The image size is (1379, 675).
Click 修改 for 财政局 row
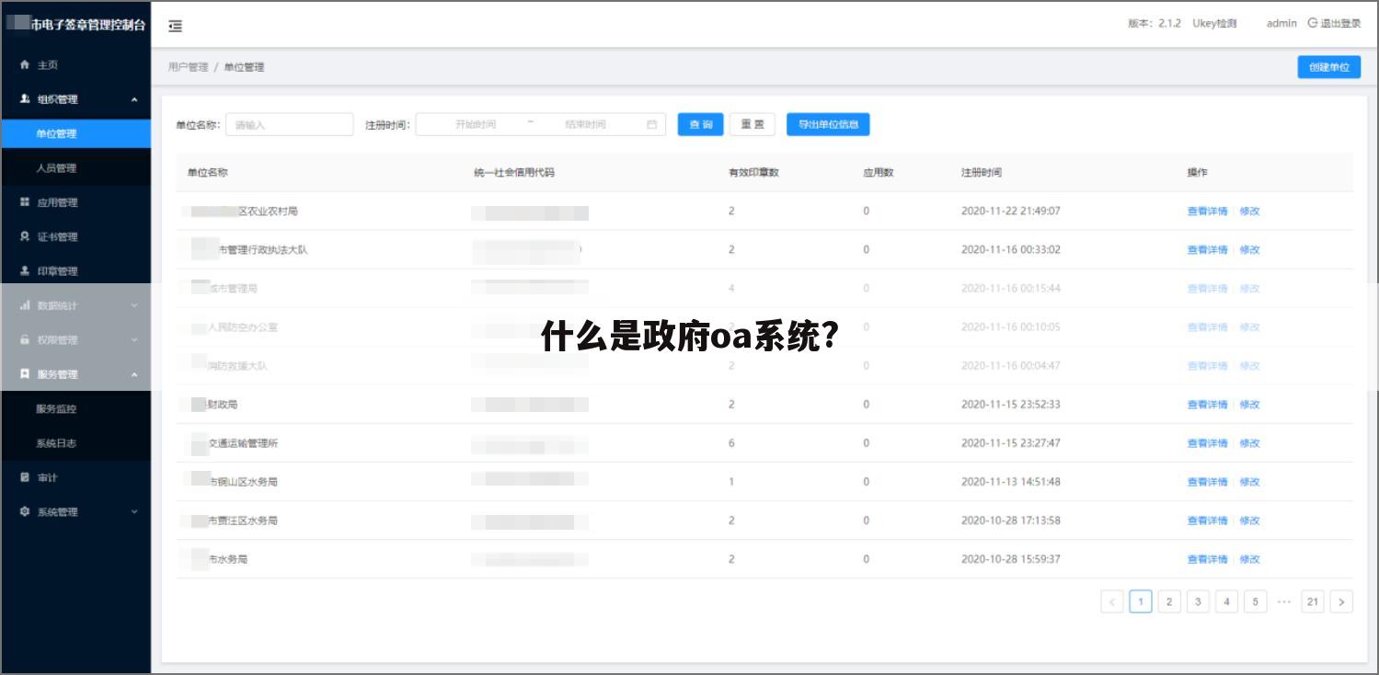pos(1249,405)
